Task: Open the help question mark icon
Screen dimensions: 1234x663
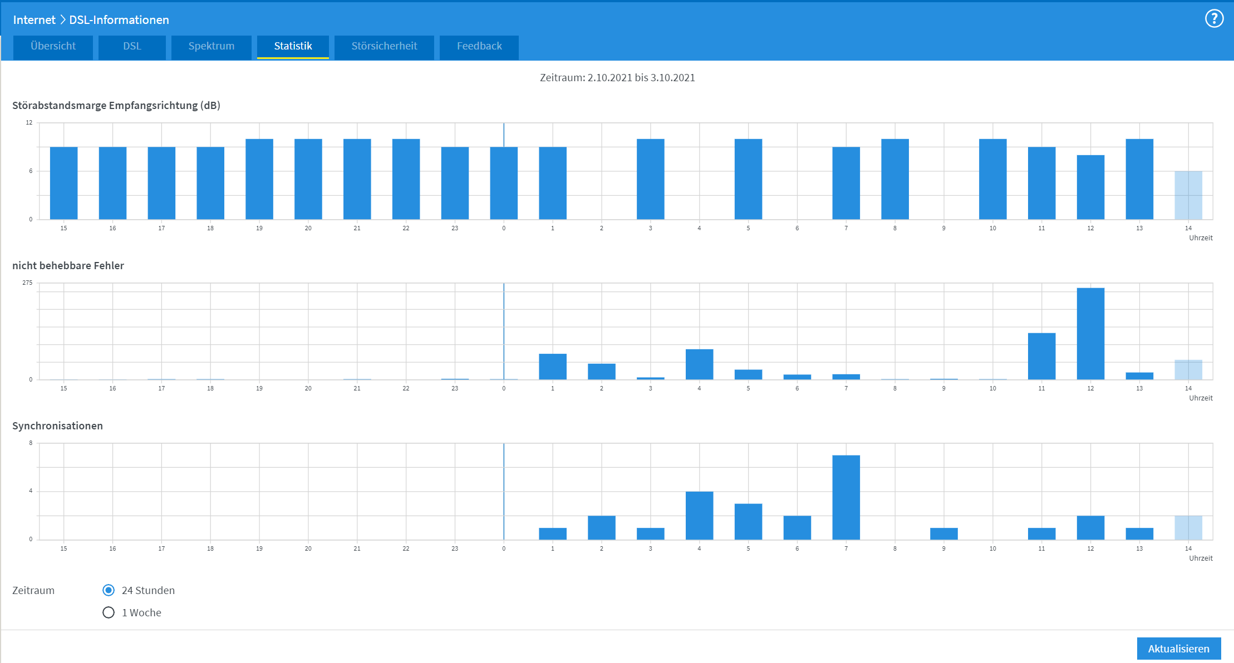Action: (1214, 19)
